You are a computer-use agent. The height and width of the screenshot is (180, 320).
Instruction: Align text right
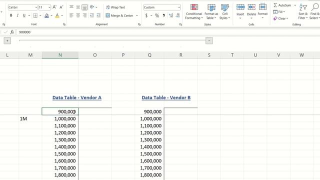point(84,15)
